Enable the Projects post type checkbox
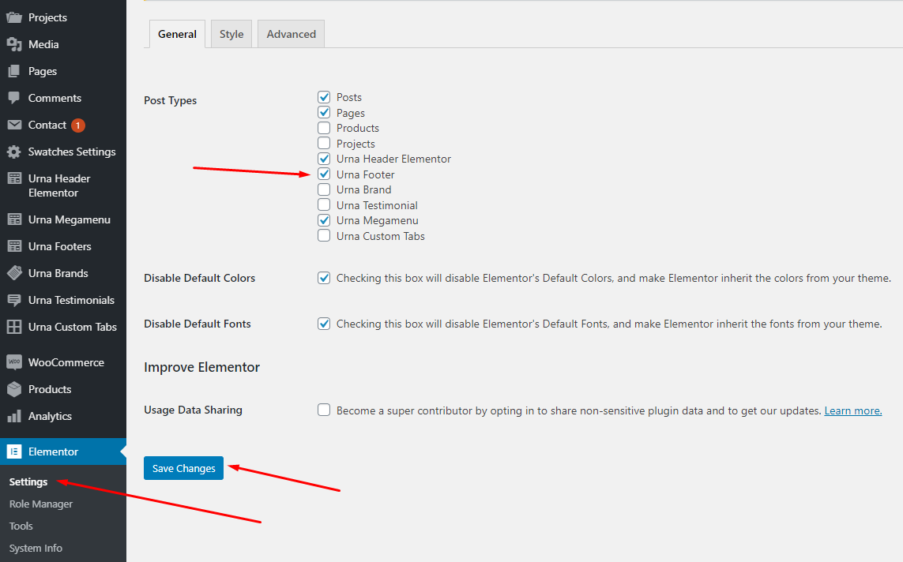This screenshot has height=562, width=903. coord(324,143)
